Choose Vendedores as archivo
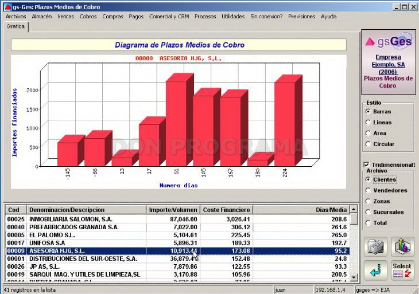Image resolution: width=419 pixels, height=294 pixels. pos(368,190)
